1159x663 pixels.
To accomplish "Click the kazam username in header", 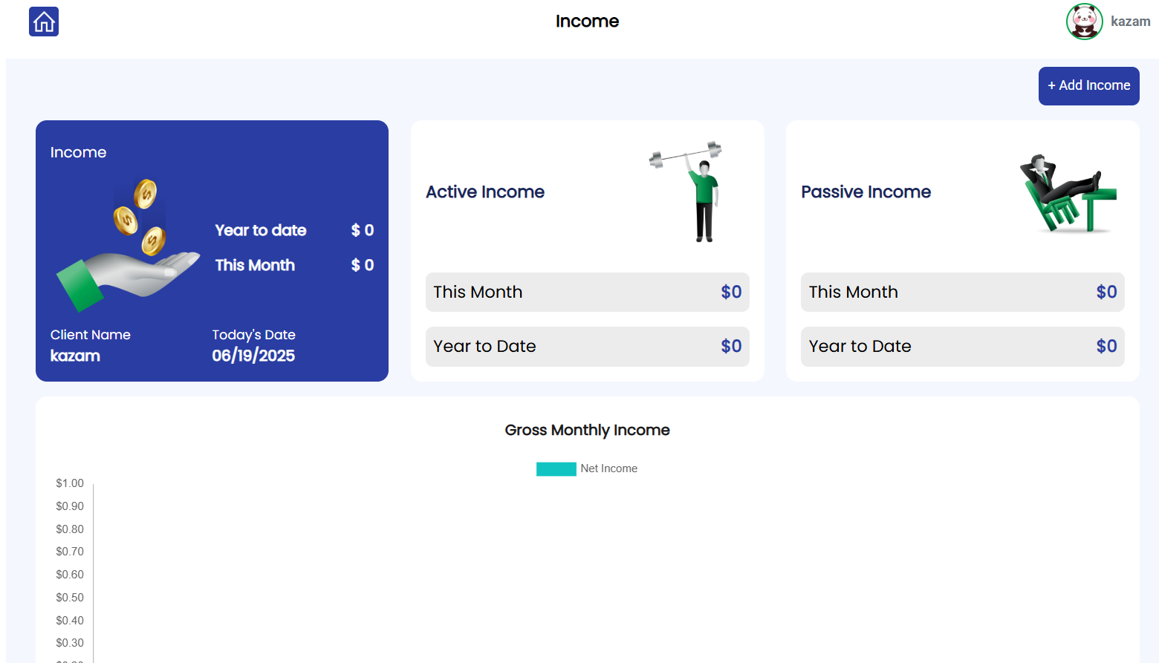I will pos(1130,22).
